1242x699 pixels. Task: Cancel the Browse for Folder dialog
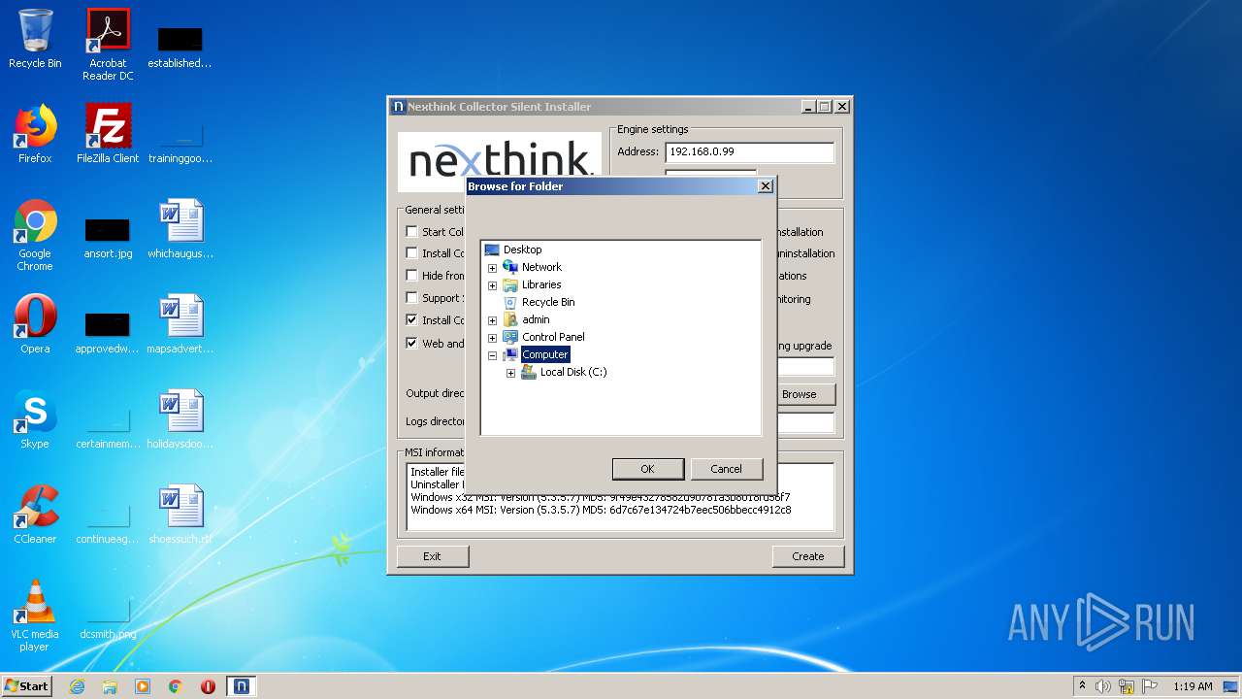(x=726, y=469)
